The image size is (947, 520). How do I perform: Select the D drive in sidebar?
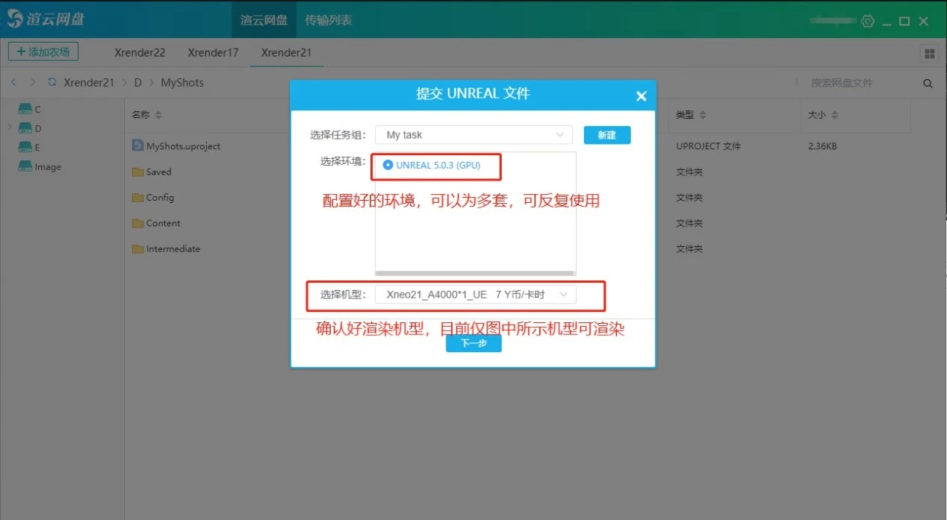pyautogui.click(x=29, y=128)
